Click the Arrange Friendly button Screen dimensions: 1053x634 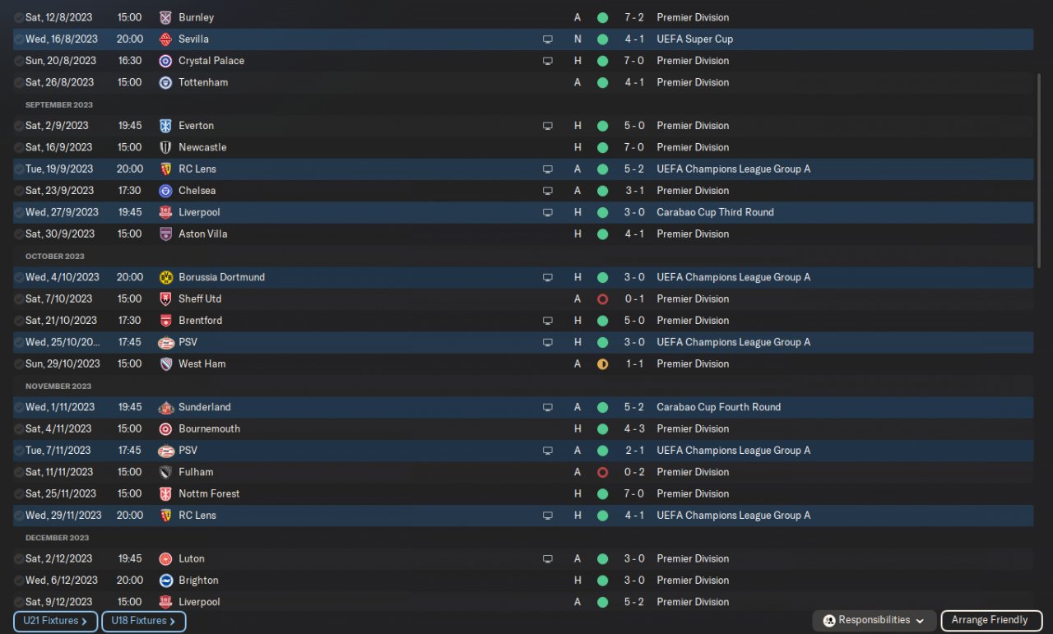point(990,621)
